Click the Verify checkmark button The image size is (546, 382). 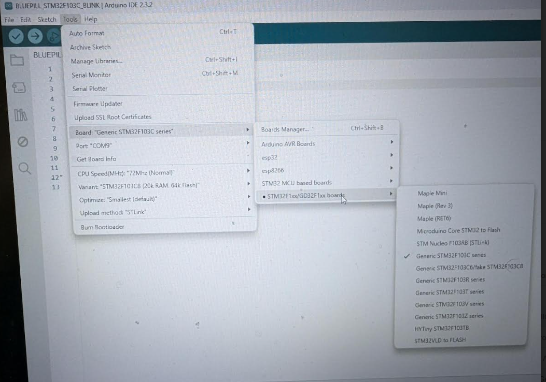point(16,36)
